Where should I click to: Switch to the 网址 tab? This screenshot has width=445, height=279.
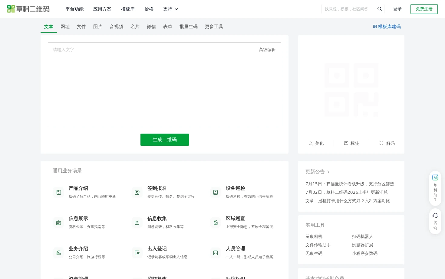(x=65, y=27)
